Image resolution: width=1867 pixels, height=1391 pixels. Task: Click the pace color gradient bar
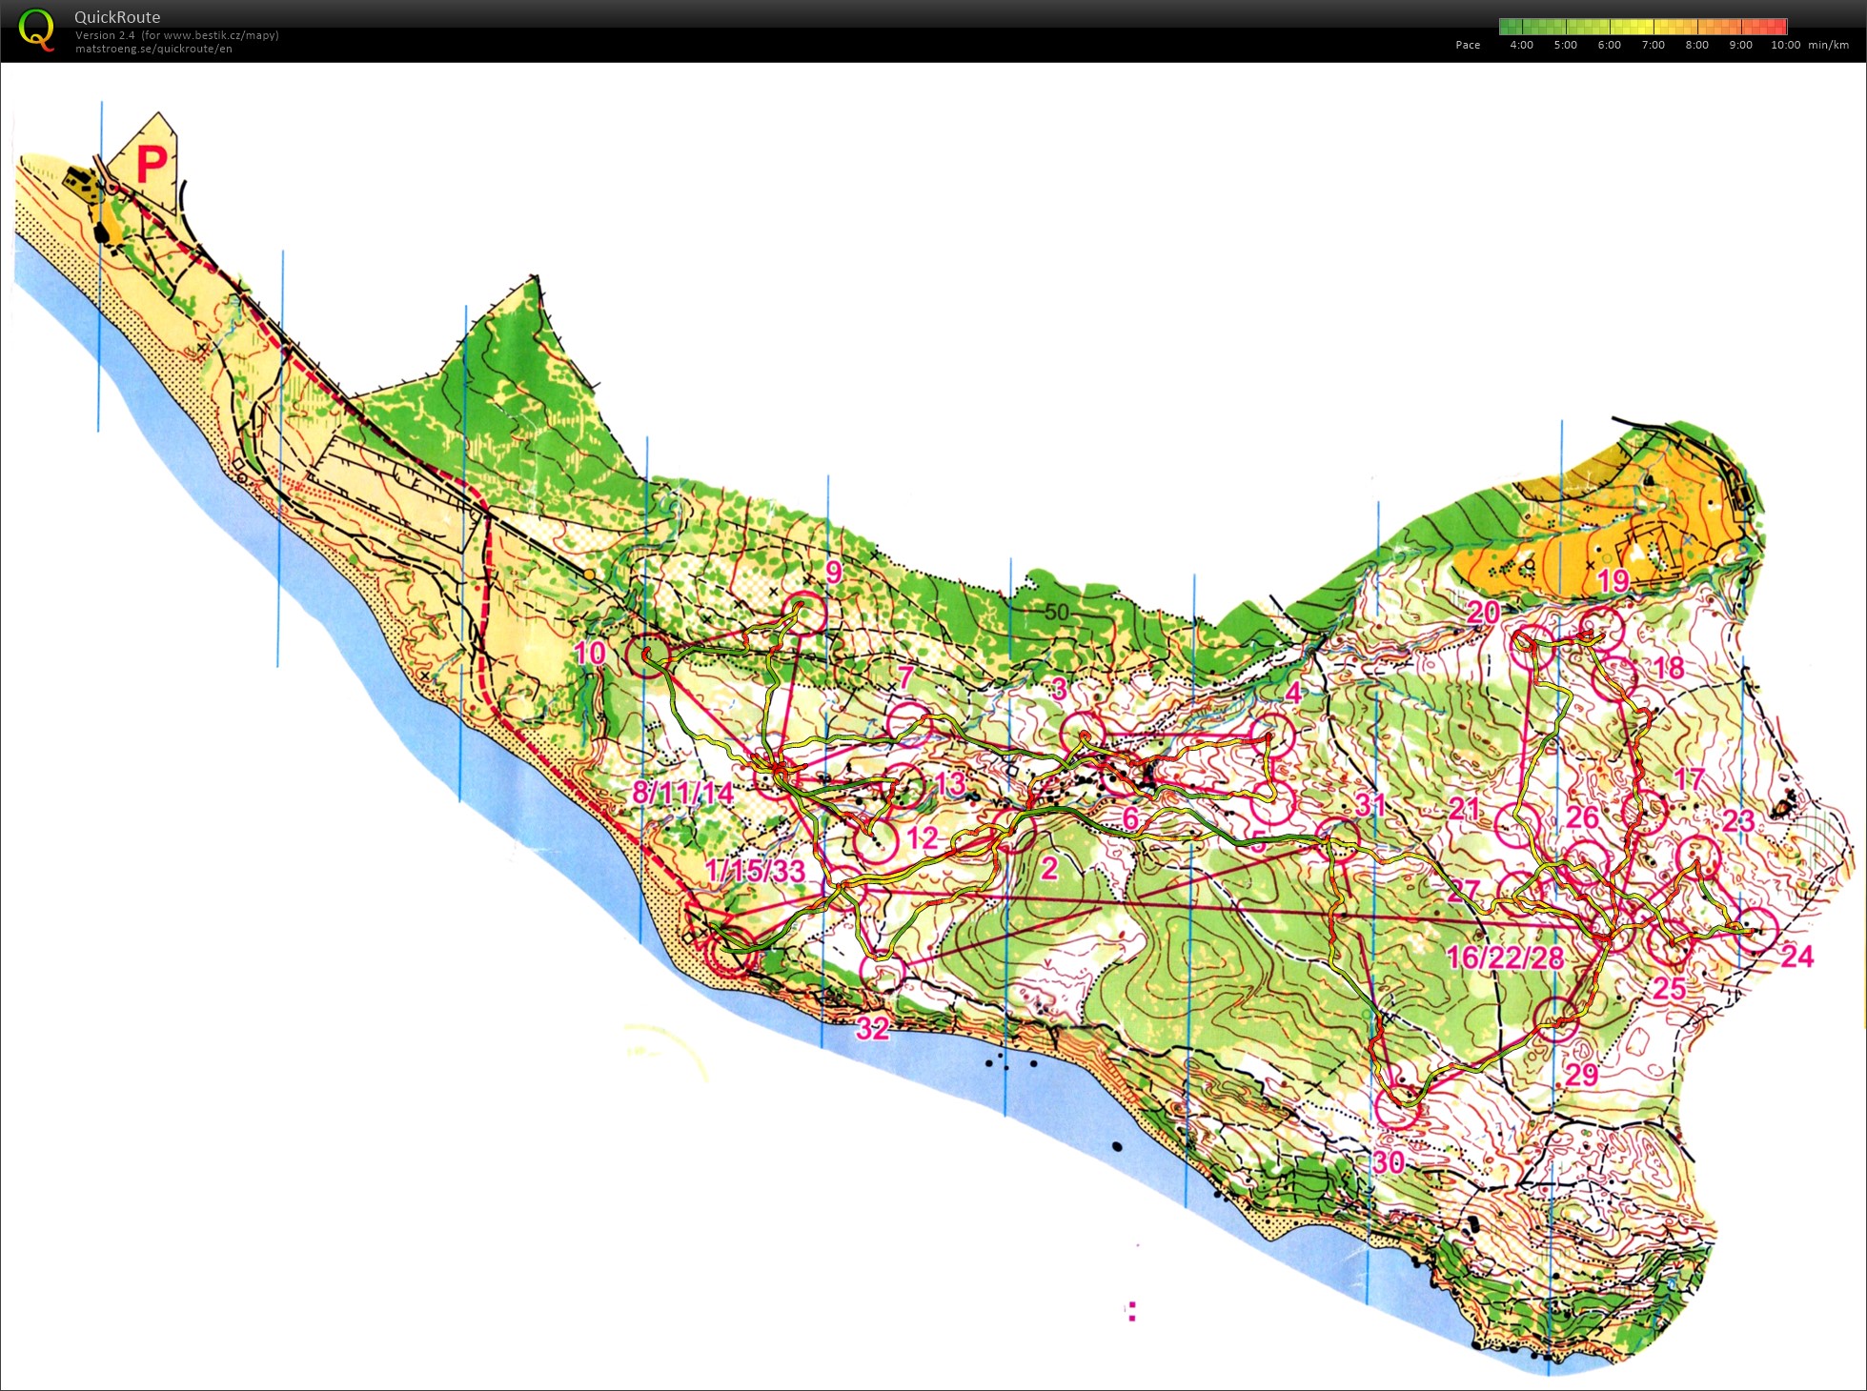(x=1643, y=27)
